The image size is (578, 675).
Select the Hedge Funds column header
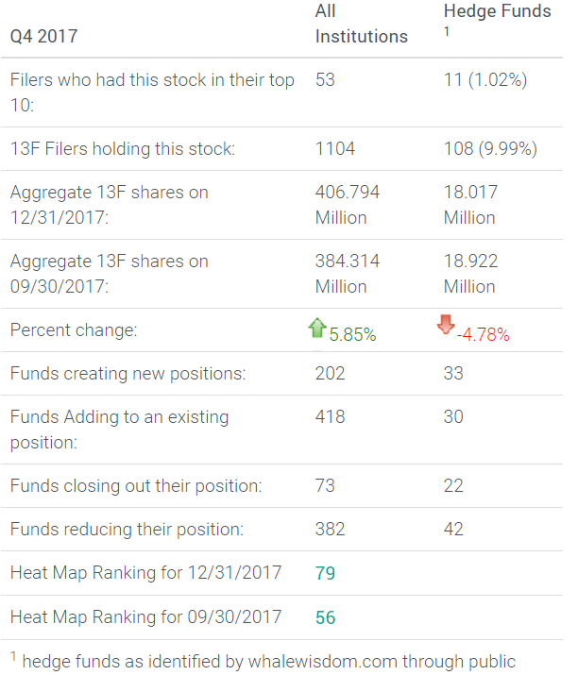click(497, 12)
